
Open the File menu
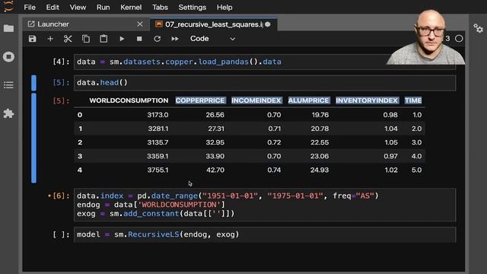pos(30,7)
